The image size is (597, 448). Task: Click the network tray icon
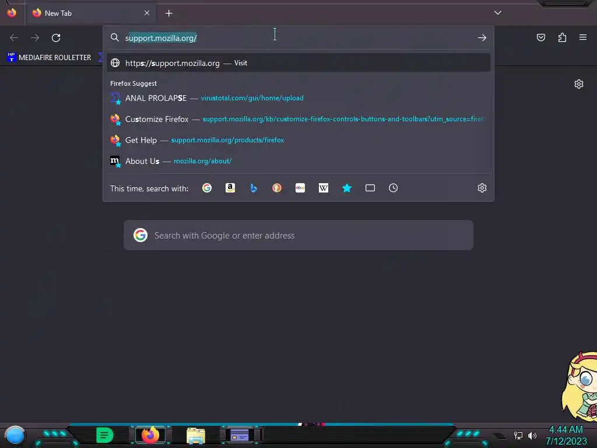518,435
